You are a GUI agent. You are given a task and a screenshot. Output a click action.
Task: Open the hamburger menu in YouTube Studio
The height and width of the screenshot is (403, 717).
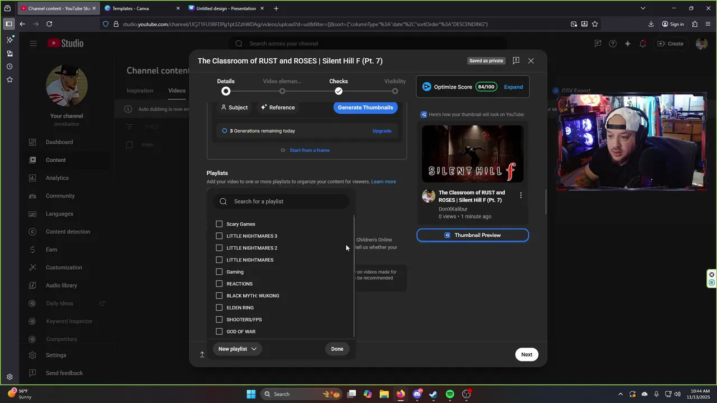[33, 44]
